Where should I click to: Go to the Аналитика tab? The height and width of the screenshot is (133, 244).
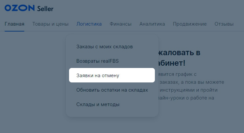tap(152, 24)
